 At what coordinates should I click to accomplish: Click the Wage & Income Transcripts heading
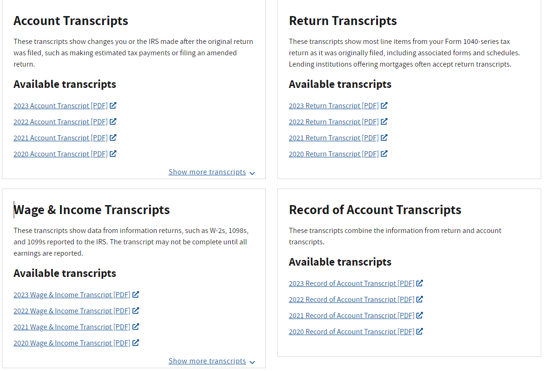[92, 210]
